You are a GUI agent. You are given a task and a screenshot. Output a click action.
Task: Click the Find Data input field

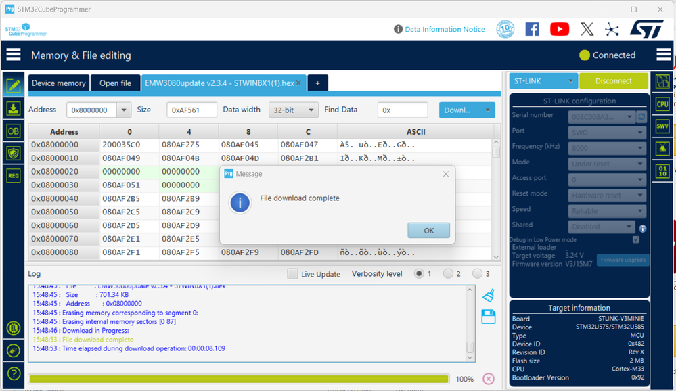pos(402,110)
